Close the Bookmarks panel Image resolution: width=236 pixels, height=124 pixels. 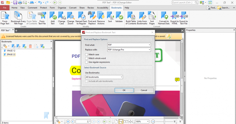tap(51, 42)
